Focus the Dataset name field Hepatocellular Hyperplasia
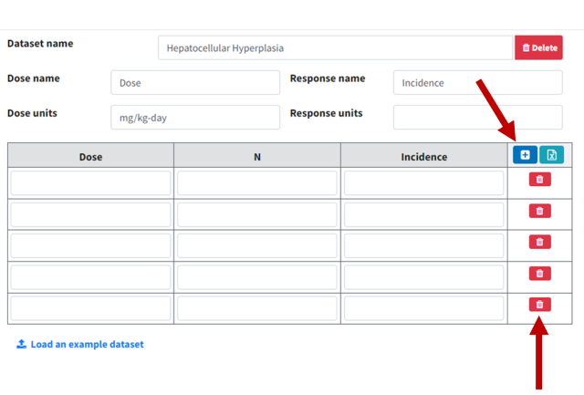This screenshot has height=395, width=584. coord(335,47)
